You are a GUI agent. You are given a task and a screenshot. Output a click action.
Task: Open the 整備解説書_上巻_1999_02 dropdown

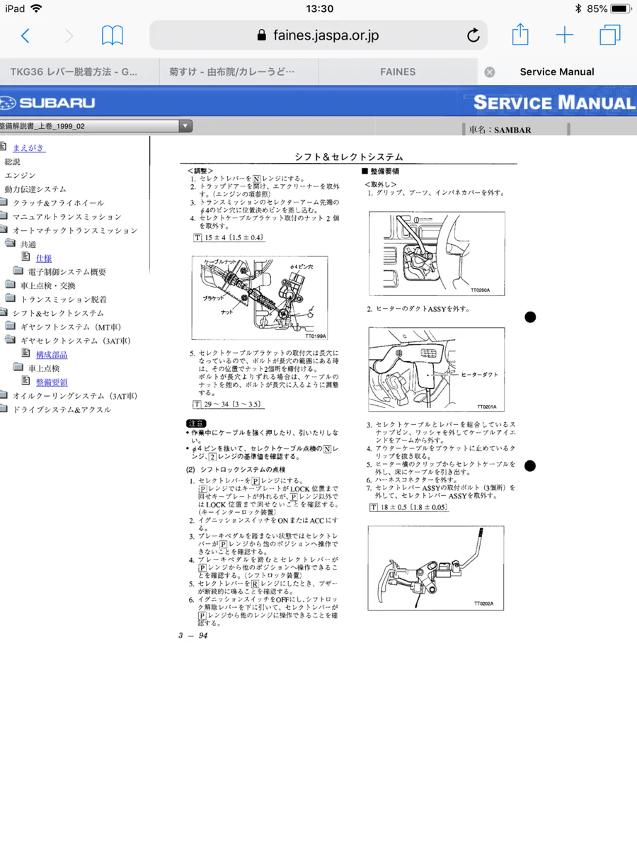tap(96, 126)
